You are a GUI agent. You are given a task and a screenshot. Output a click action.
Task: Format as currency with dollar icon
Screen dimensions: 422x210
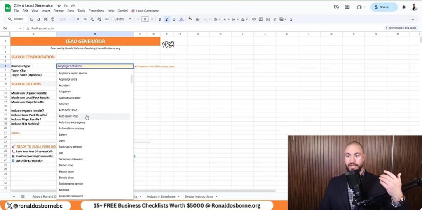click(x=78, y=19)
